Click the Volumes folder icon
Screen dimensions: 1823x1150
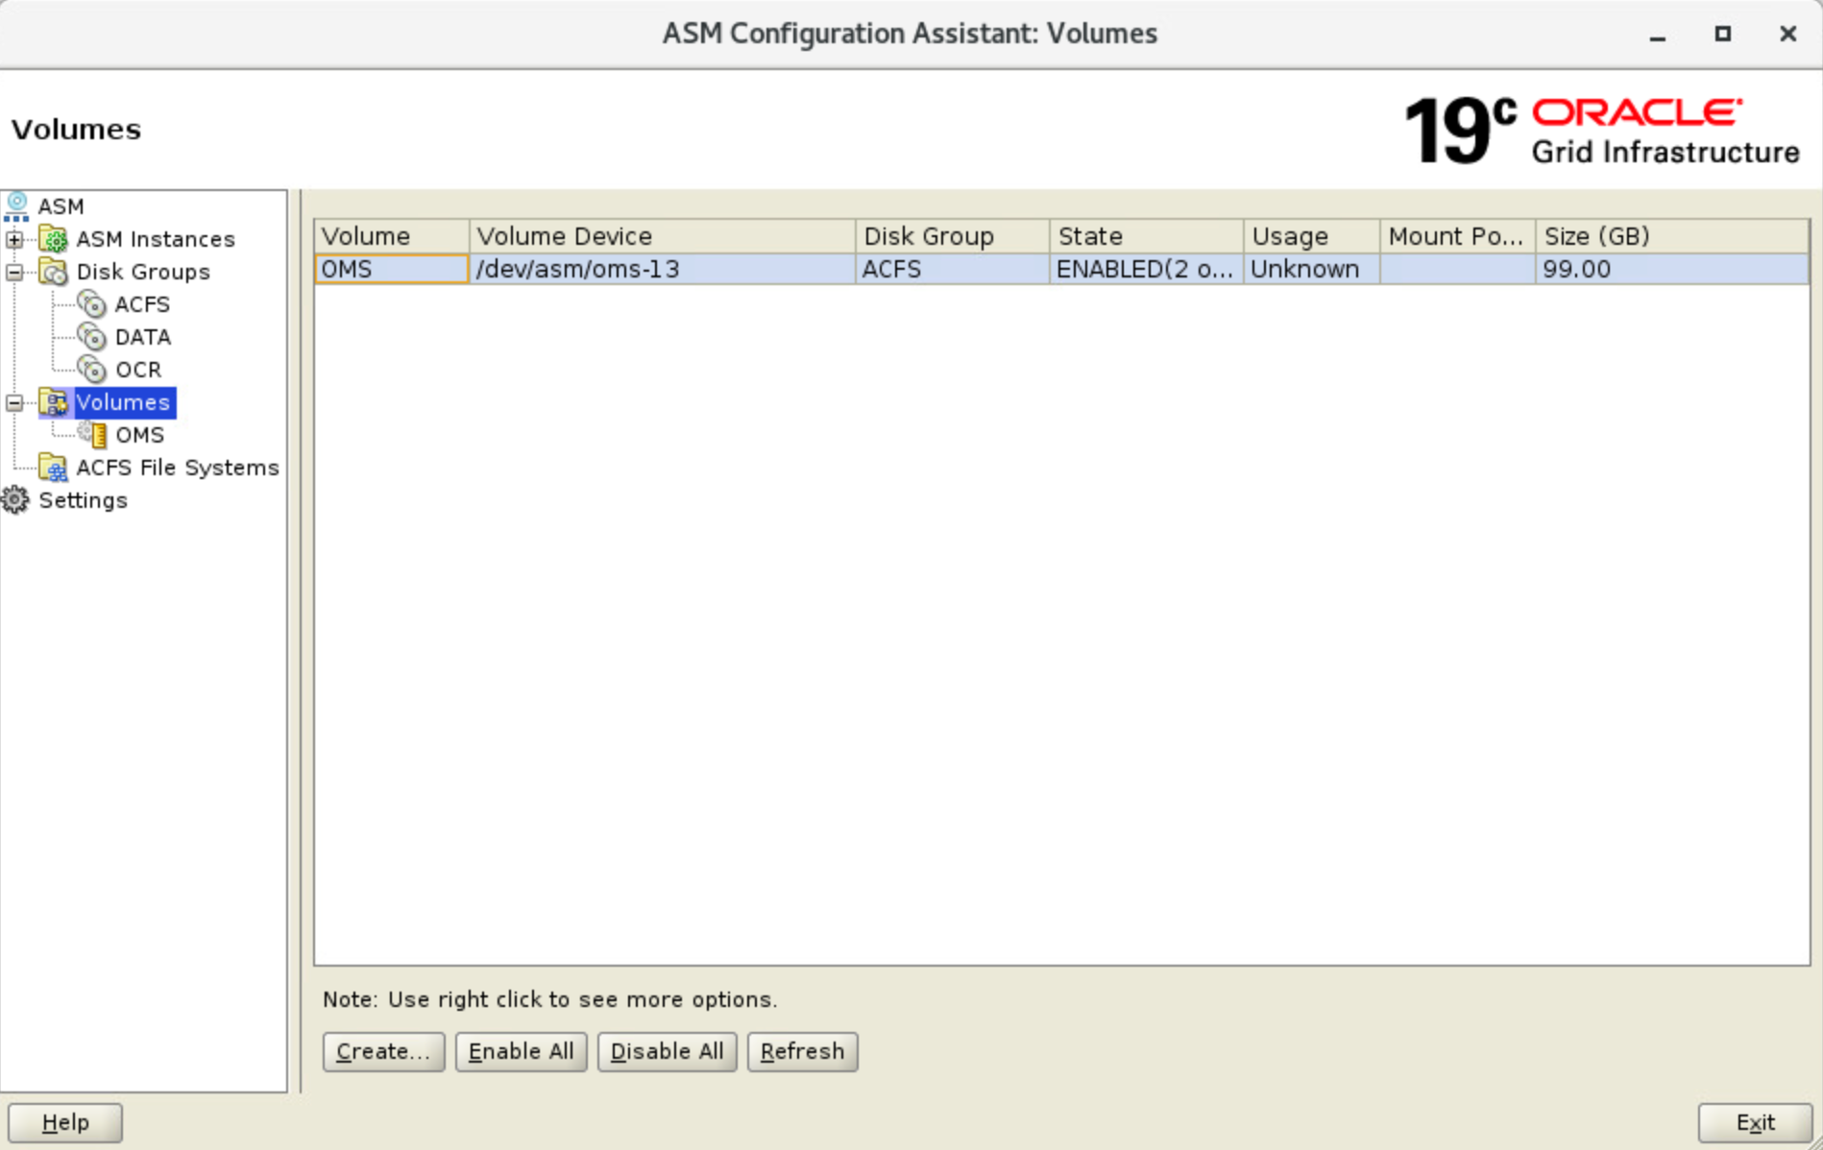(x=54, y=402)
